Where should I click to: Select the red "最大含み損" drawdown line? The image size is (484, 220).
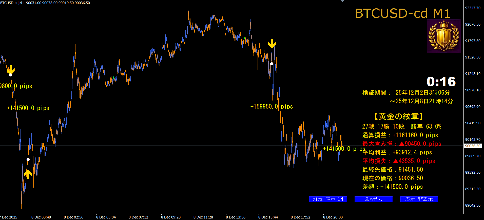(x=402, y=144)
